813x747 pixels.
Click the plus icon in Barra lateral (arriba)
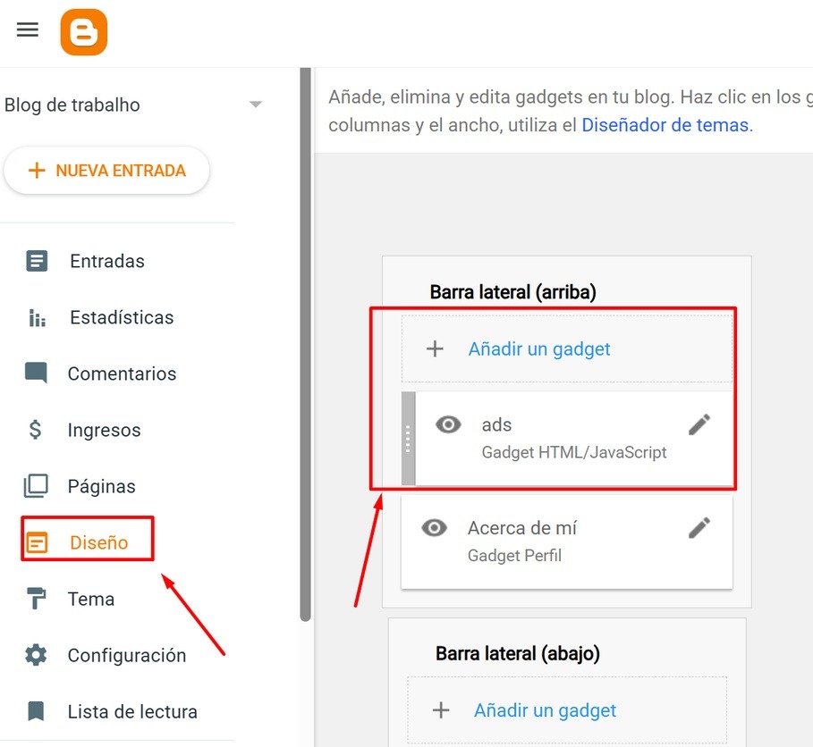[x=435, y=348]
